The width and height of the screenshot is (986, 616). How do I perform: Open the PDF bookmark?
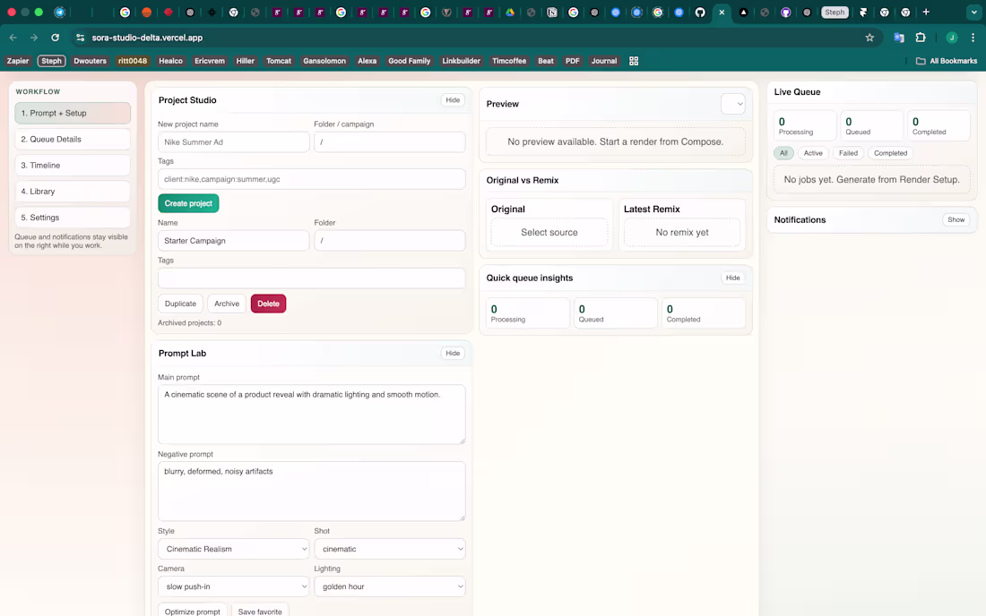pos(572,61)
